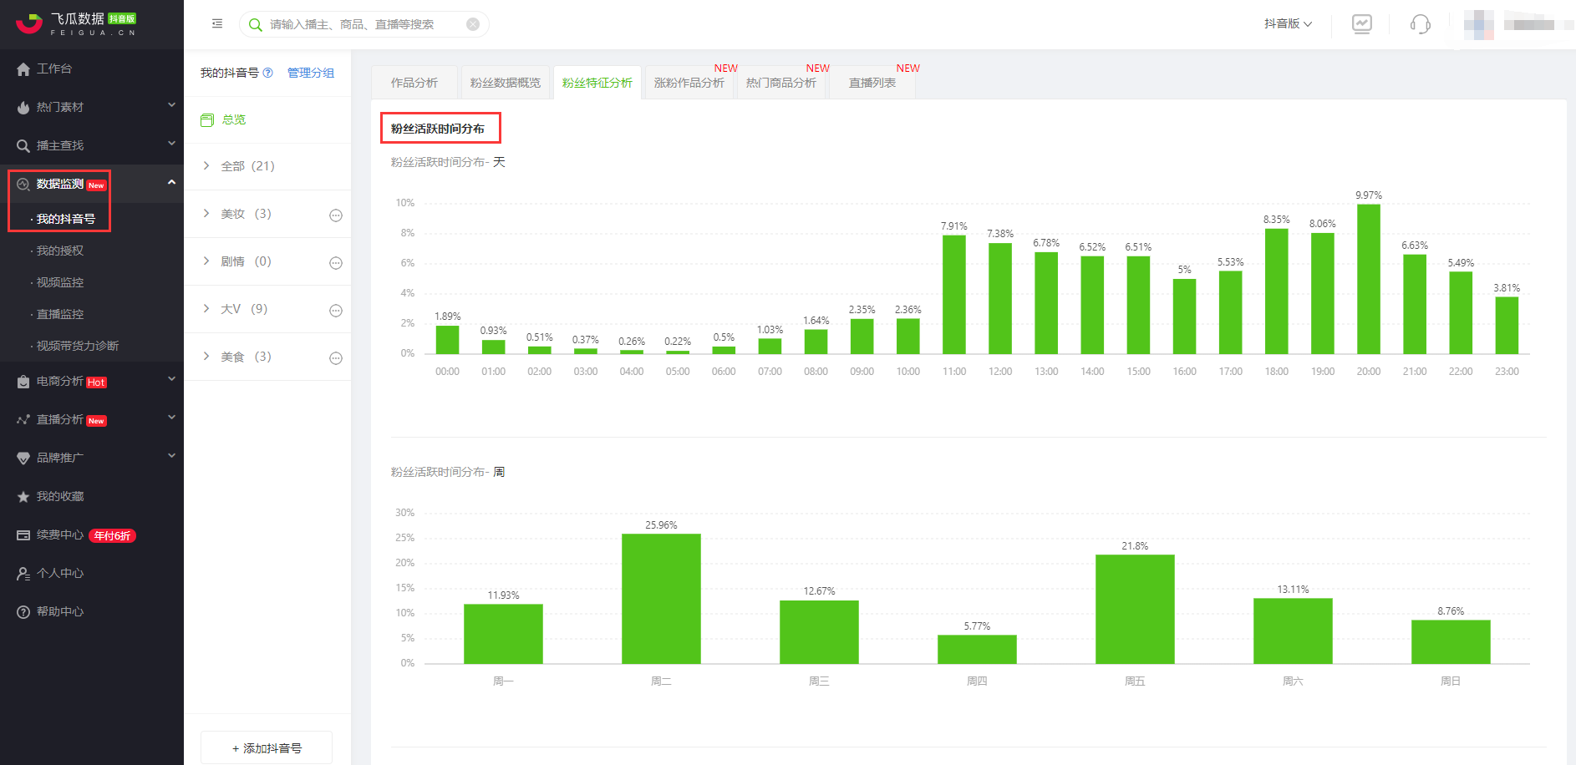Screen dimensions: 1576x765
Task: Open the 抖音版 version dropdown
Action: click(x=1288, y=24)
